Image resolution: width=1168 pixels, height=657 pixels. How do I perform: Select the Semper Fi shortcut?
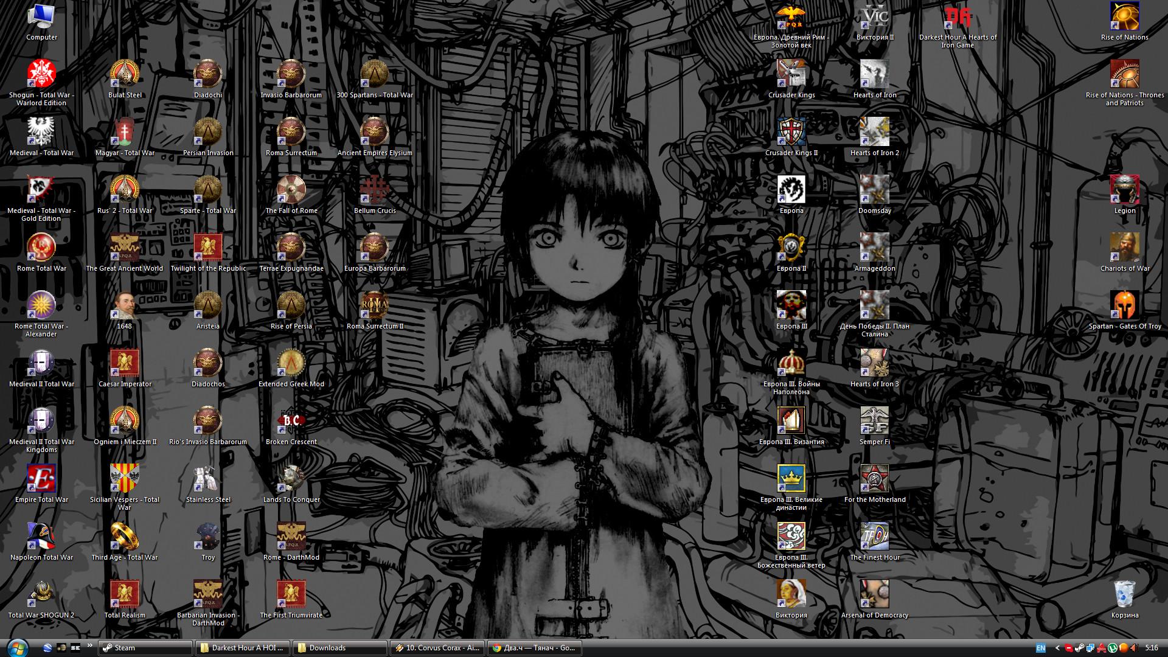pos(875,426)
